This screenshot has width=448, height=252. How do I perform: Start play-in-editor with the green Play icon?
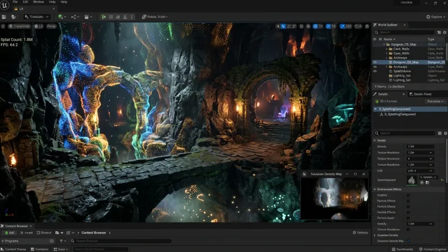pos(104,17)
